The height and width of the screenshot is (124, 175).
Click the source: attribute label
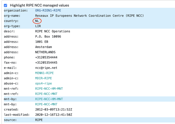coord(10,120)
